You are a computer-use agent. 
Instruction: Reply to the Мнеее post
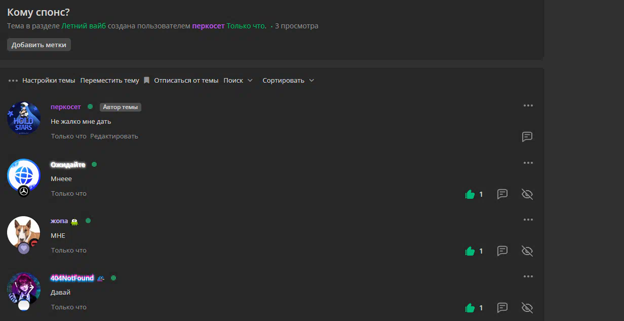502,194
